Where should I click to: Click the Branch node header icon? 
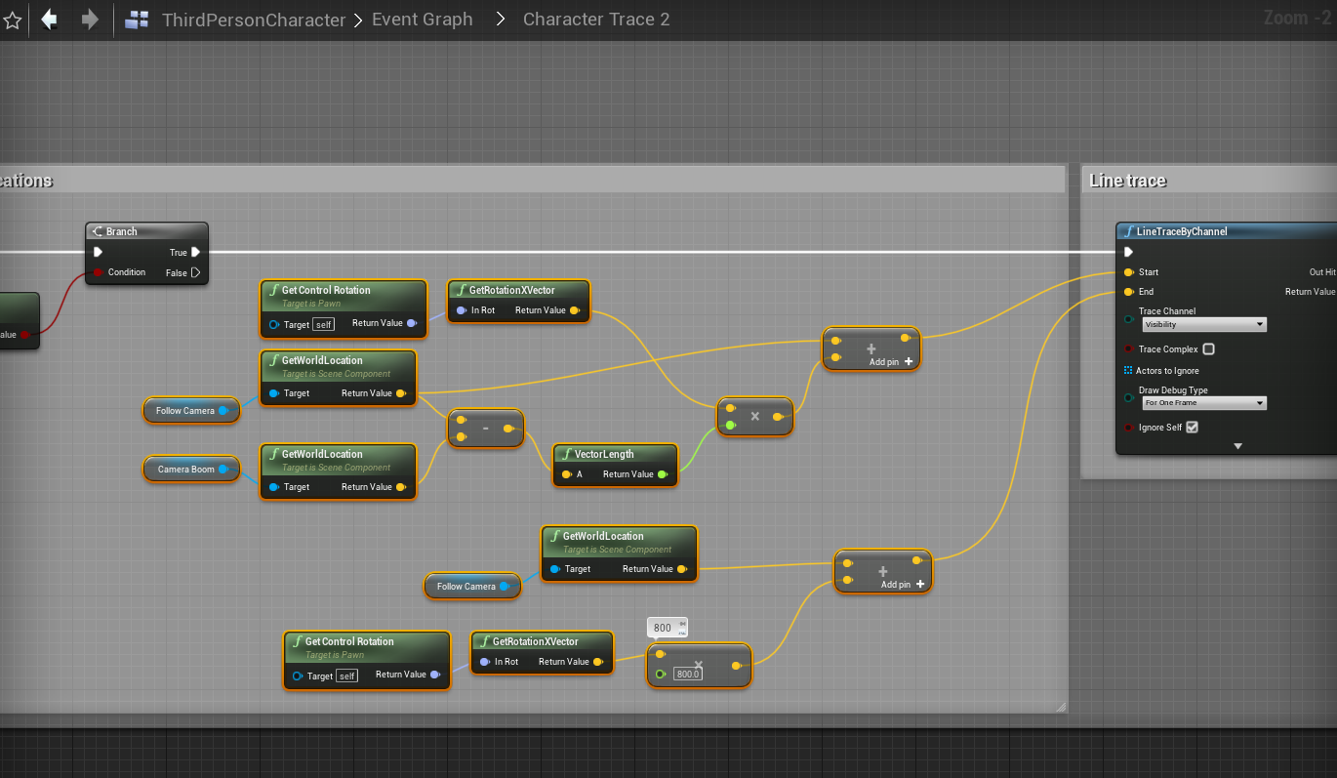pyautogui.click(x=97, y=231)
